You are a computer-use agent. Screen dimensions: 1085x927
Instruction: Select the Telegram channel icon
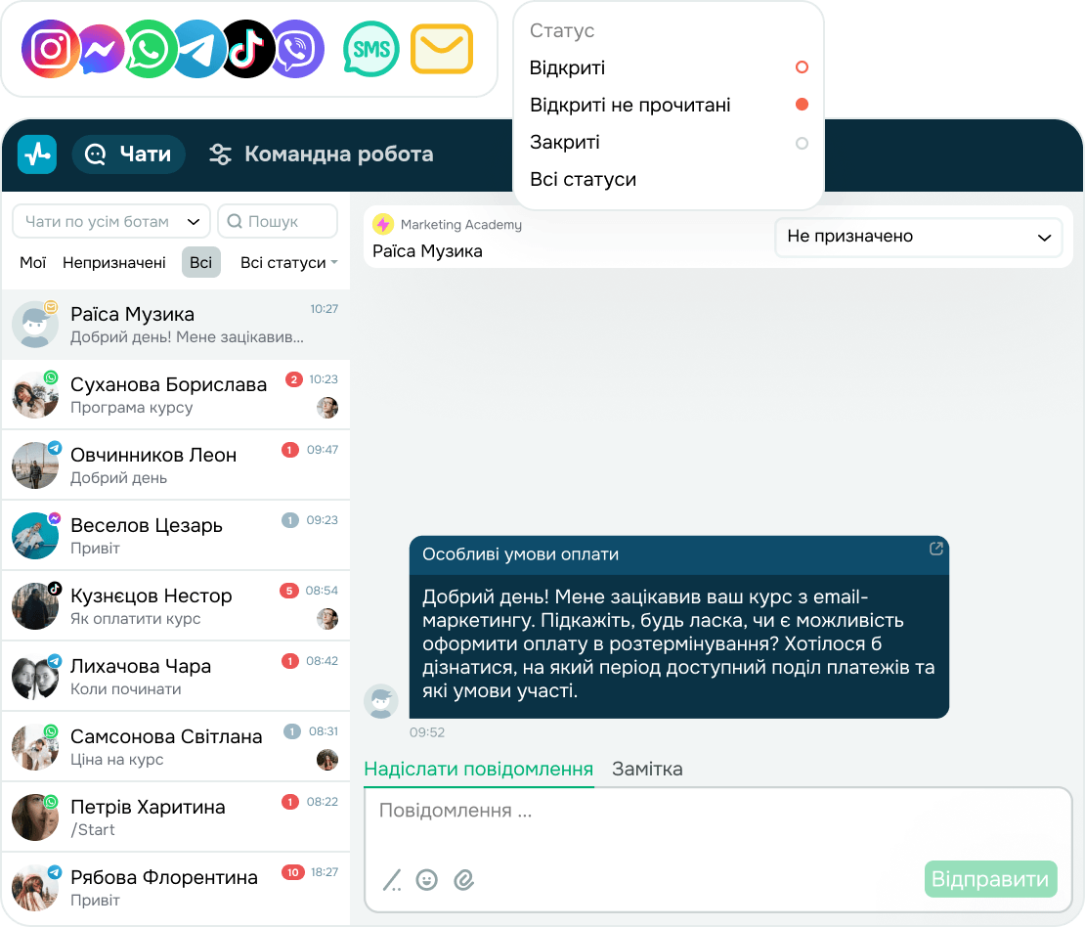198,49
